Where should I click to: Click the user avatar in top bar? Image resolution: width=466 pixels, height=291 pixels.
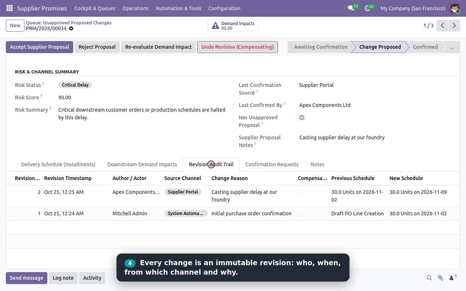(x=455, y=8)
